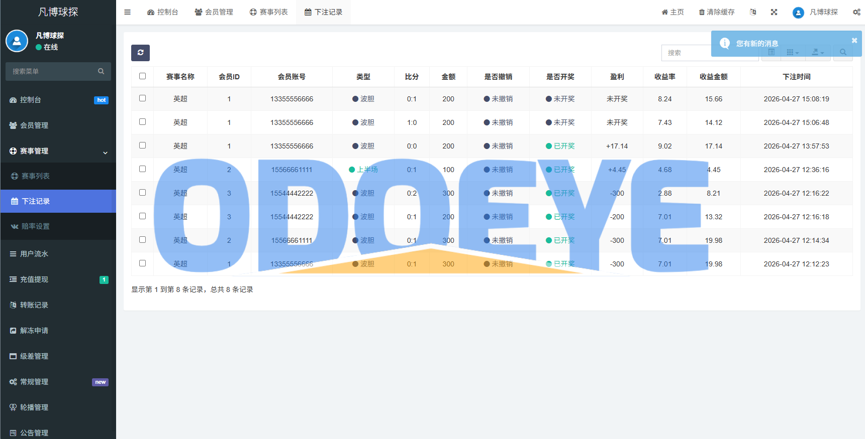The width and height of the screenshot is (865, 439).
Task: Click the refresh button above the table
Action: (140, 53)
